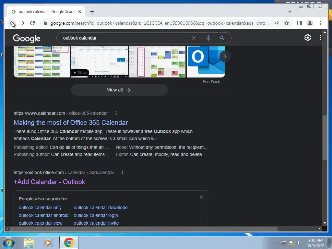Open Making the most of Office 365 Calendar
This screenshot has height=249, width=332.
click(x=71, y=123)
